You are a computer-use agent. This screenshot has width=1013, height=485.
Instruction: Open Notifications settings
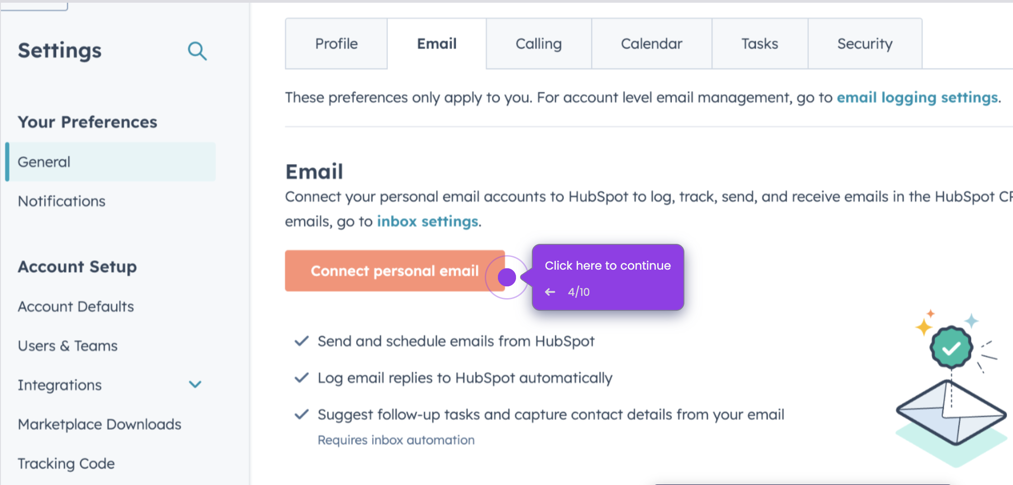coord(62,201)
